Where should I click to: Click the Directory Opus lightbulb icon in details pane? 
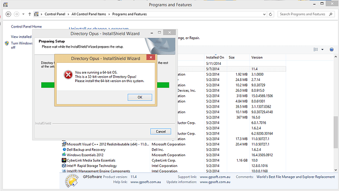72,180
